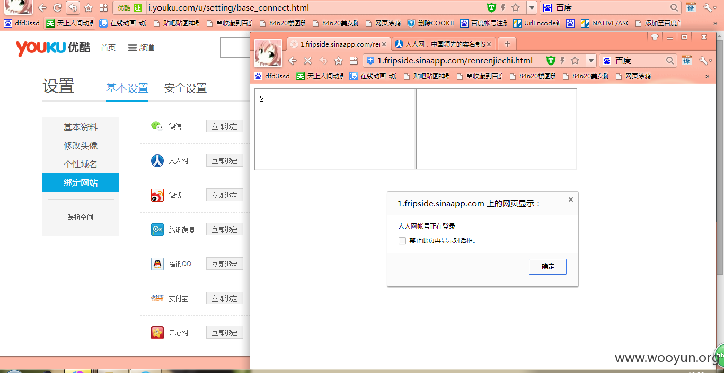724x373 pixels.
Task: Select 基本资料 in Youku sidebar
Action: pos(81,127)
